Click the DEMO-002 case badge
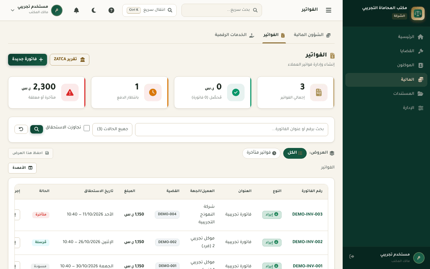The image size is (430, 269). (167, 242)
